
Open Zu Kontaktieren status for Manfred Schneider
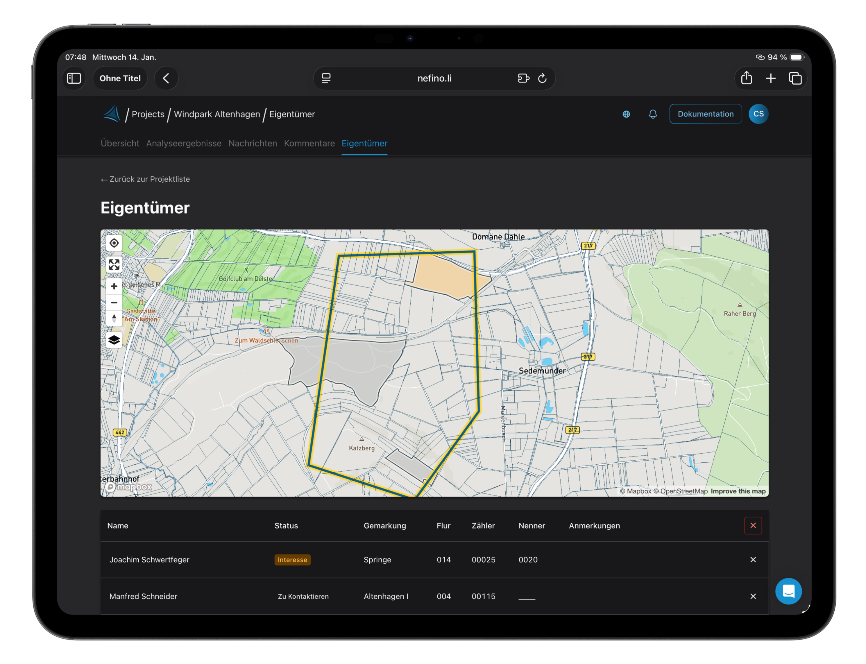tap(303, 596)
